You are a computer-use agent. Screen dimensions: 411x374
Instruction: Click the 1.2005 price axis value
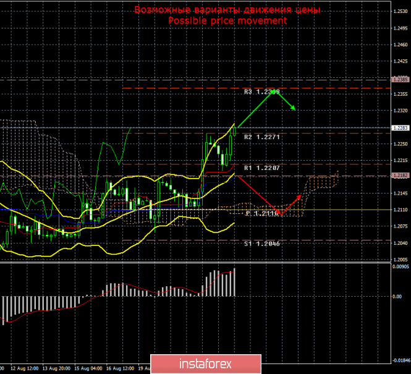[400, 260]
